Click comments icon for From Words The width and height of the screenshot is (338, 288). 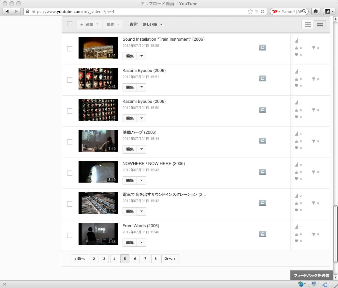[x=296, y=241]
